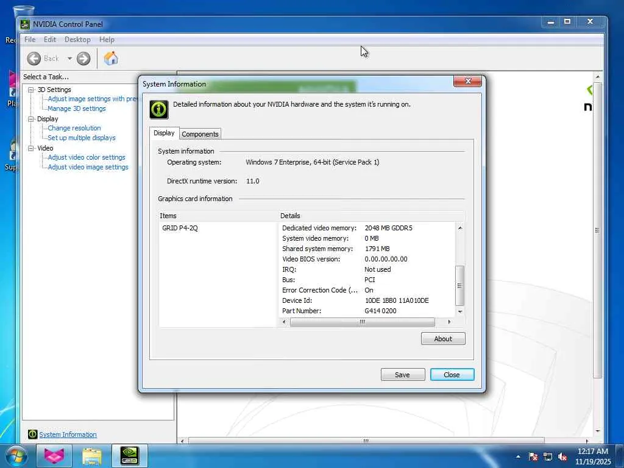Open Adjust image settings with preview
The height and width of the screenshot is (468, 624).
[92, 99]
